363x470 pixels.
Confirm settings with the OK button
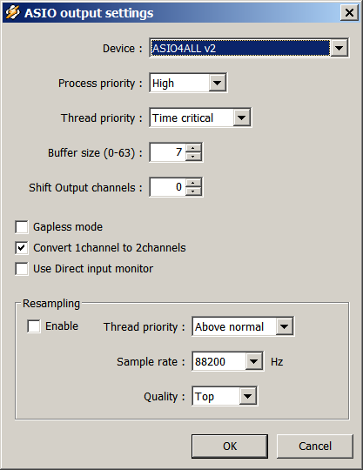tap(230, 446)
